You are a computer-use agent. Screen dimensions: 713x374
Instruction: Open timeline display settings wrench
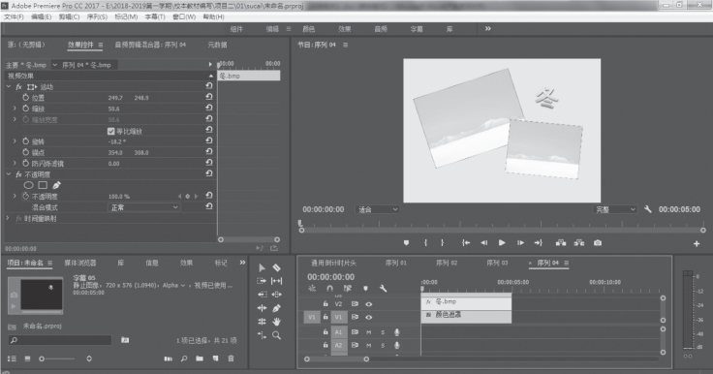384,289
